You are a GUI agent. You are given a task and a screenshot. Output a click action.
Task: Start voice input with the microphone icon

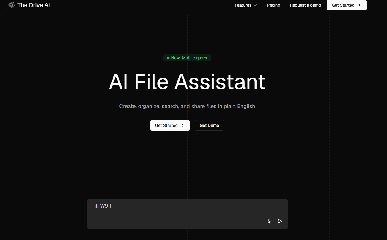tap(269, 221)
